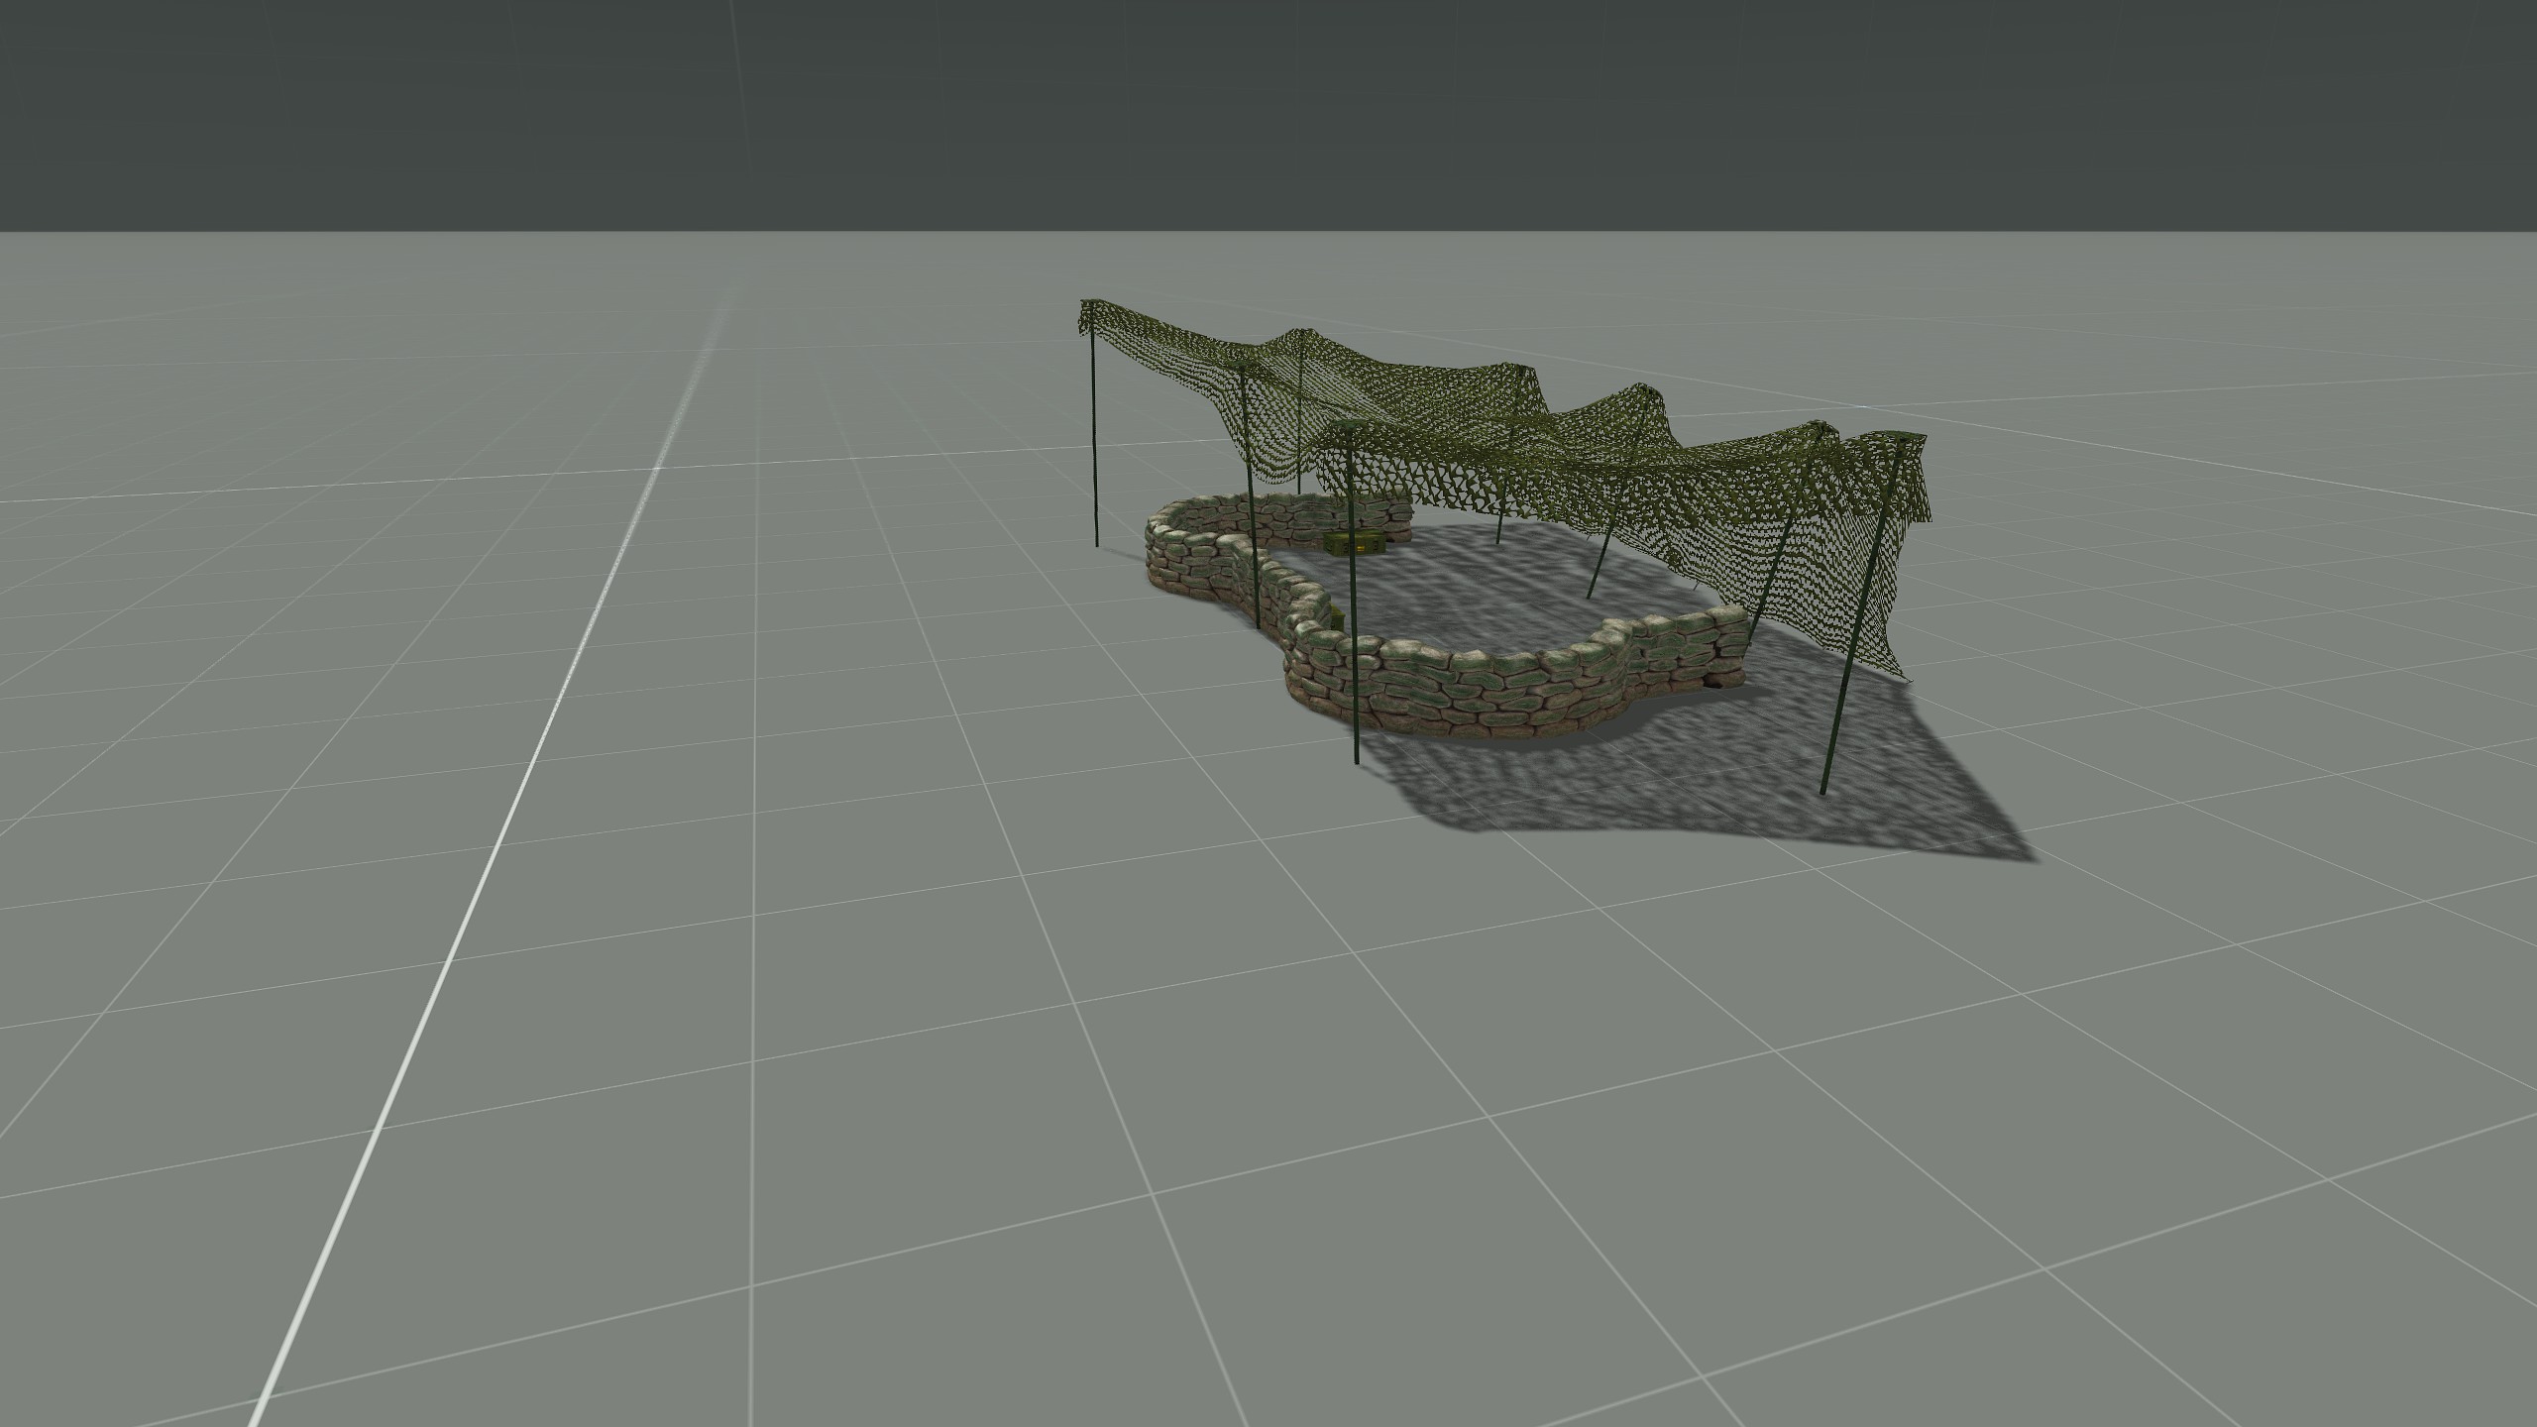Click the dark sky area above horizon
Image resolution: width=2537 pixels, height=1427 pixels.
pos(1268,114)
